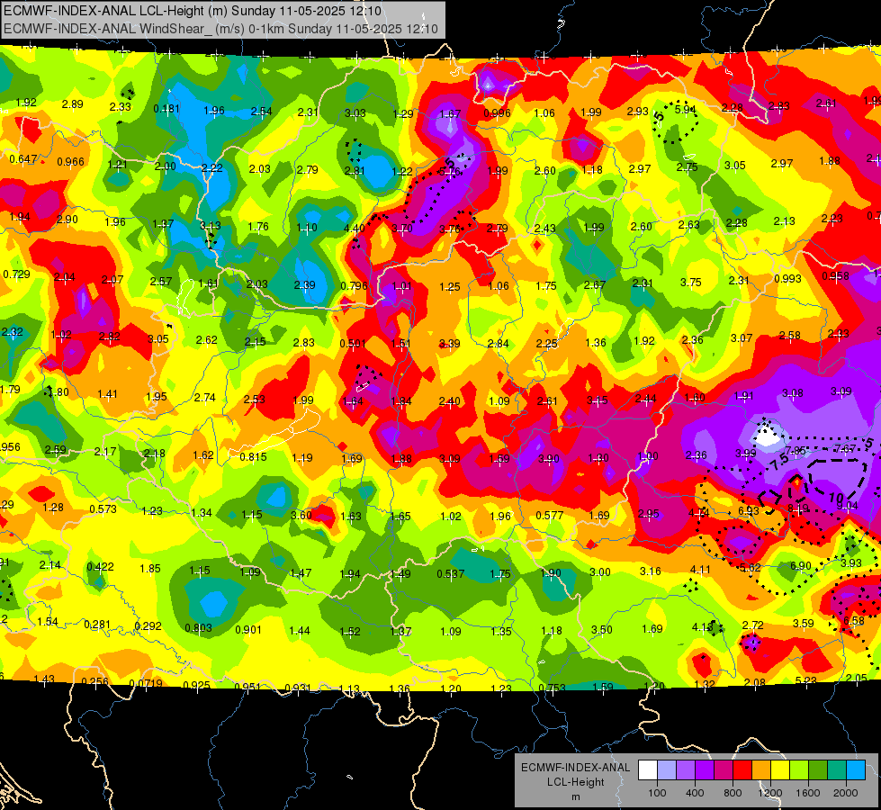881x810 pixels.
Task: Click the wind shear value 0.573
Action: coord(103,509)
